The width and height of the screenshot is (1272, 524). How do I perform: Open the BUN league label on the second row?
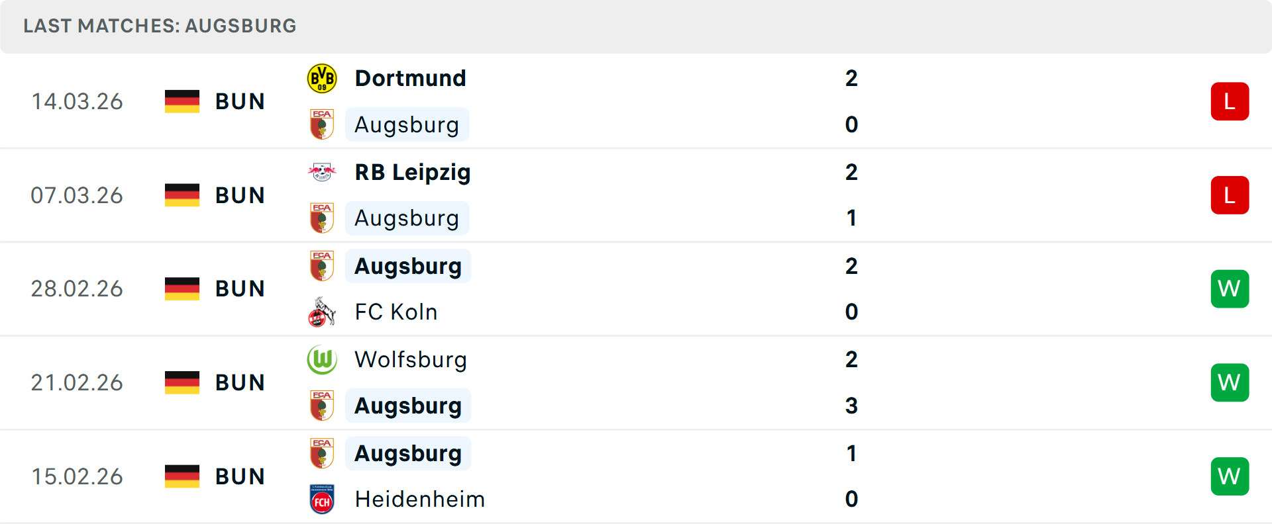(240, 195)
